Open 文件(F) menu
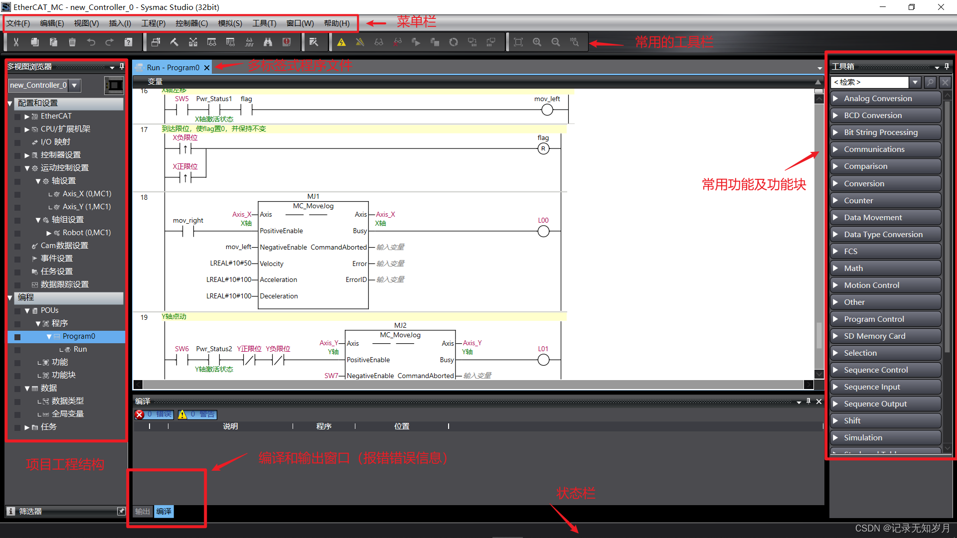The image size is (957, 538). (x=19, y=25)
